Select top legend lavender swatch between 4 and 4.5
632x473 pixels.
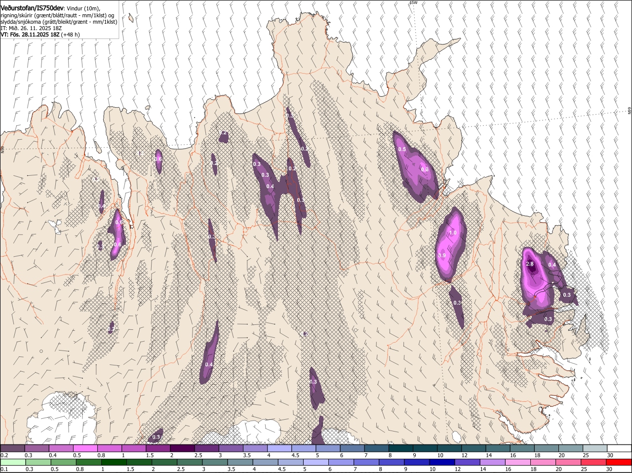(x=279, y=448)
